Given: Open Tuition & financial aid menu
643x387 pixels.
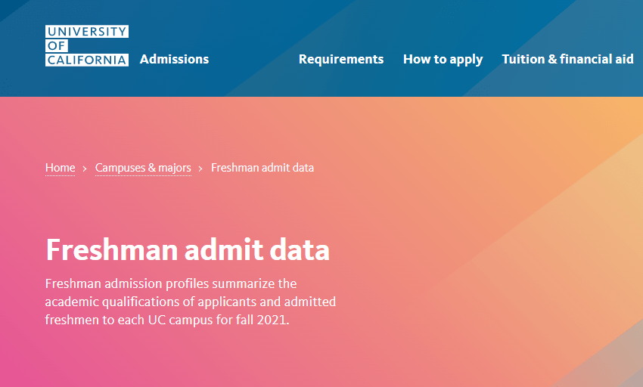Looking at the screenshot, I should pos(567,59).
